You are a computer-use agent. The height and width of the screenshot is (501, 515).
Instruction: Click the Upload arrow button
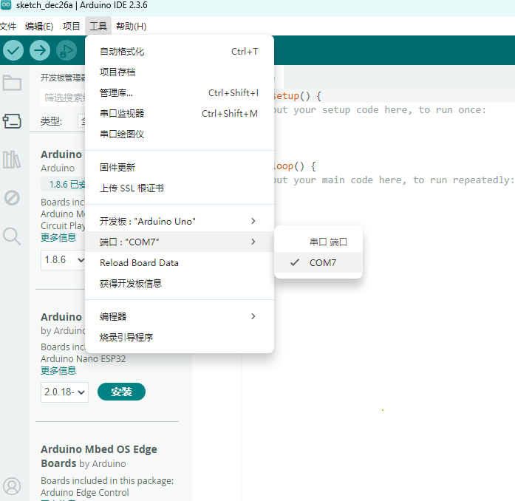coord(40,50)
